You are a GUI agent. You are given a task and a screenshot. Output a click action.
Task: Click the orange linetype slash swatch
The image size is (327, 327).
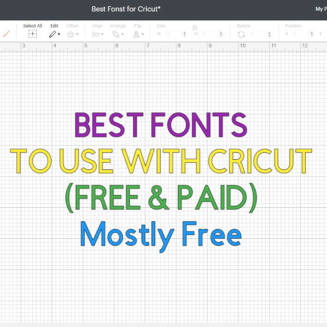(x=6, y=34)
